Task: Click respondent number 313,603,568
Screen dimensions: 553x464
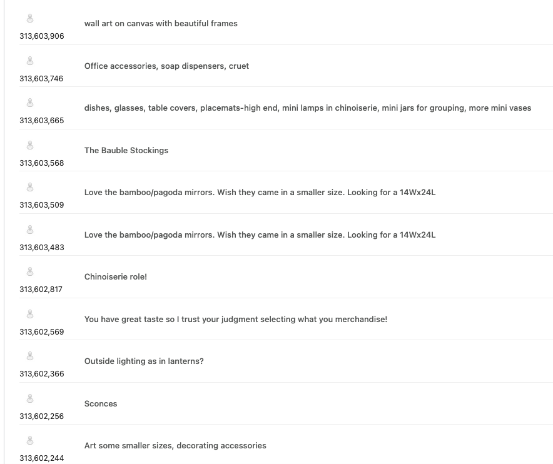Action: pyautogui.click(x=41, y=163)
